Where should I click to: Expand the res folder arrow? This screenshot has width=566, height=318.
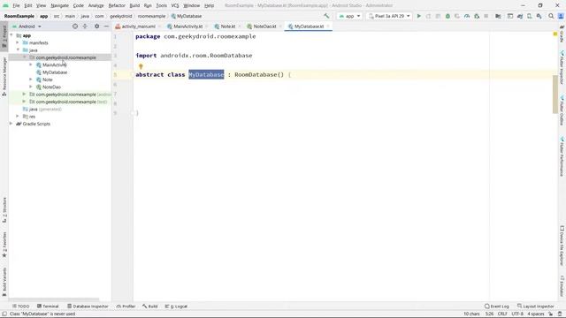pos(18,116)
